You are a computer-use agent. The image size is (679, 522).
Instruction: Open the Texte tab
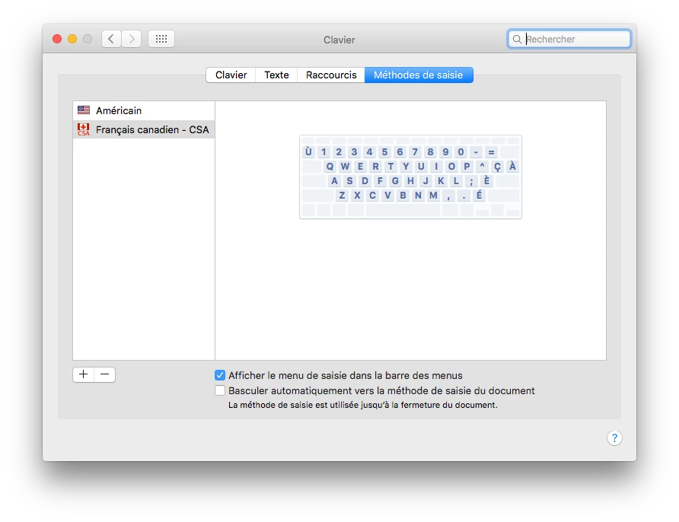click(x=276, y=75)
